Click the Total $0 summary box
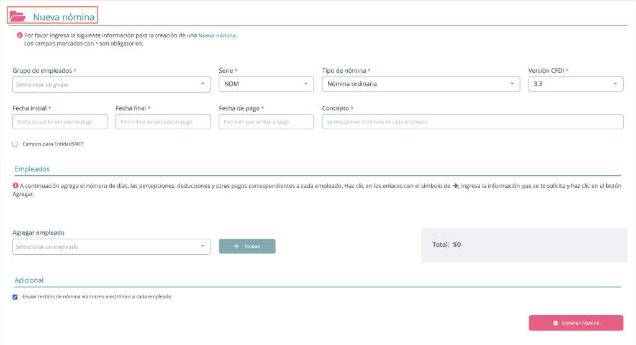 click(x=524, y=245)
